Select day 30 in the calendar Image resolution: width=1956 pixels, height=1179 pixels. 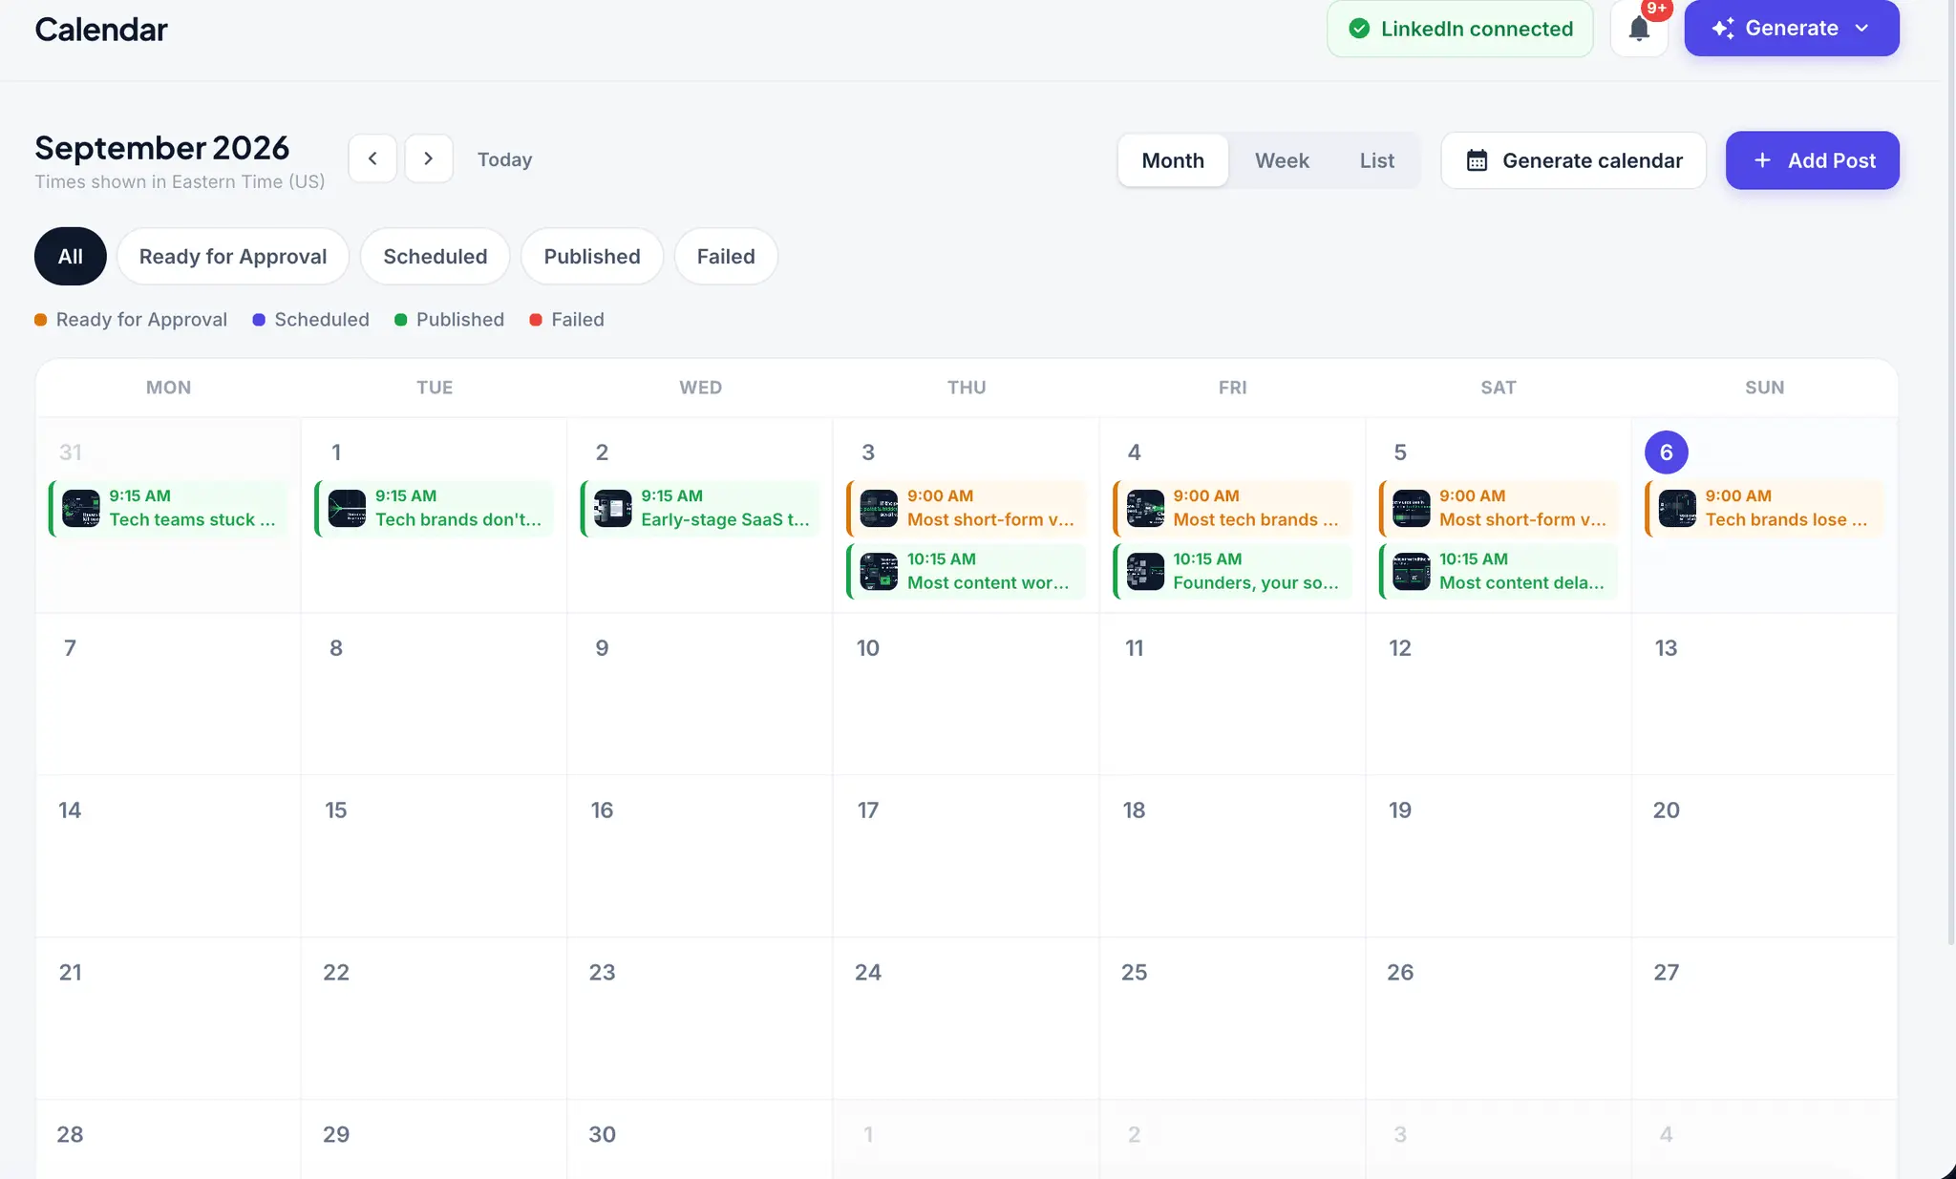pyautogui.click(x=602, y=1134)
